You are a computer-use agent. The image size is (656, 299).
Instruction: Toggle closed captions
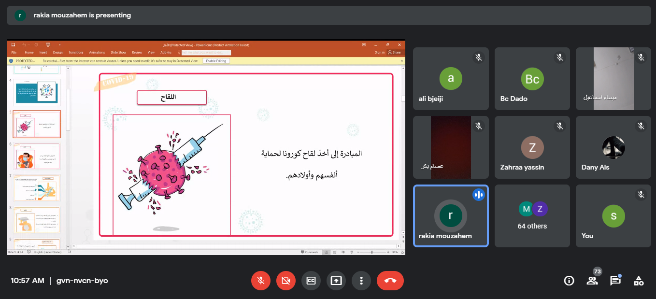point(311,281)
